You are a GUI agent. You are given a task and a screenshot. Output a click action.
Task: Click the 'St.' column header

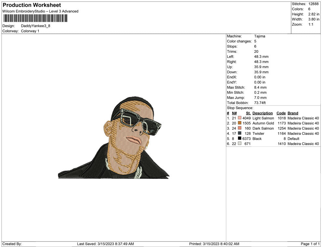click(x=248, y=113)
